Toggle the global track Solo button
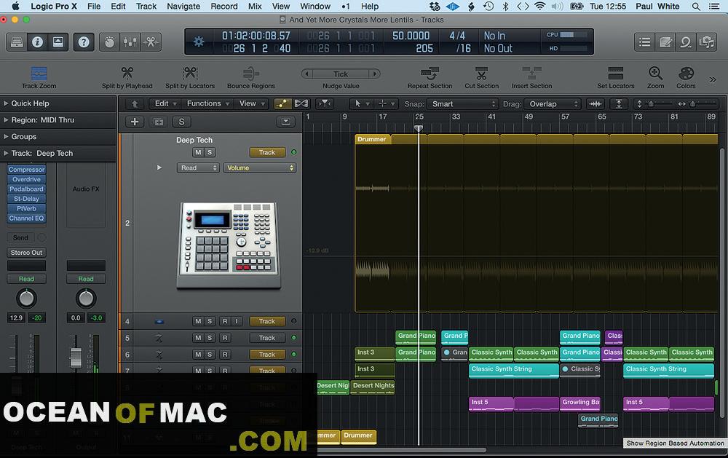 (x=181, y=122)
